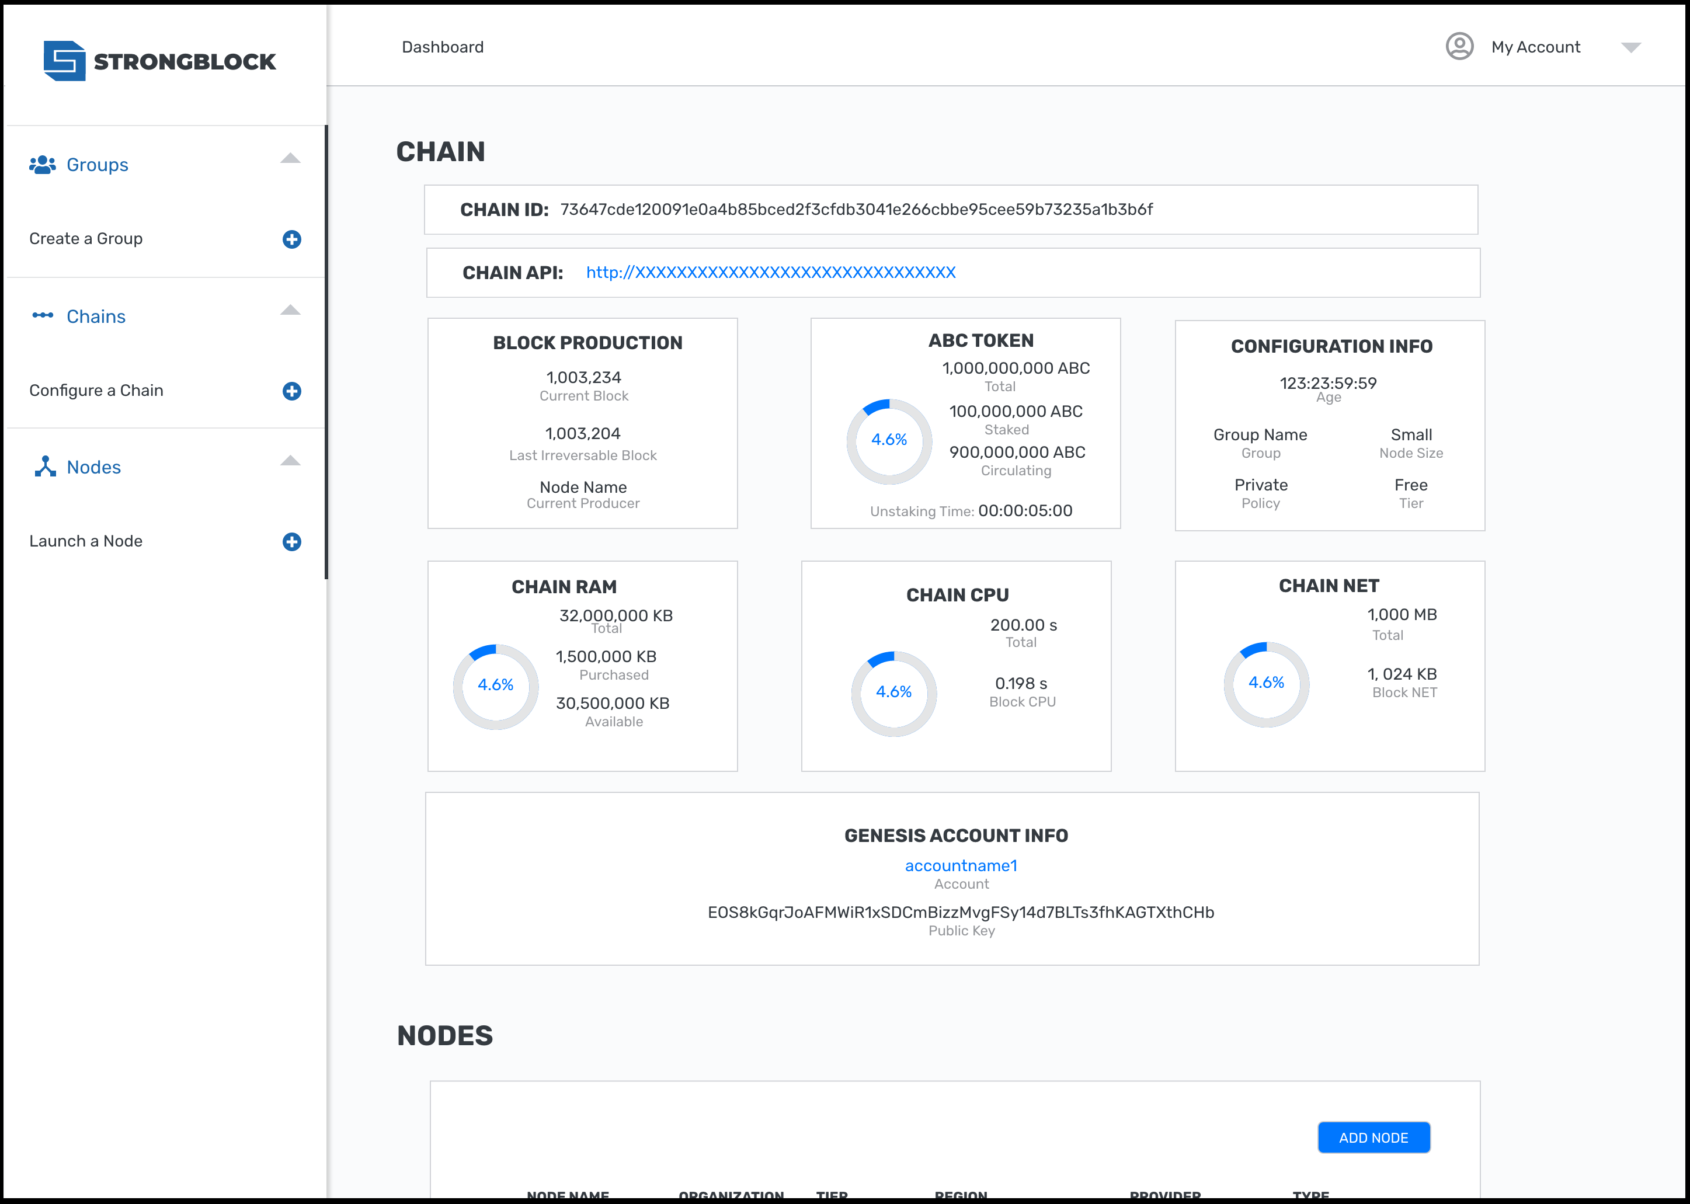1690x1204 pixels.
Task: Open the Dashboard menu item
Action: click(x=442, y=47)
